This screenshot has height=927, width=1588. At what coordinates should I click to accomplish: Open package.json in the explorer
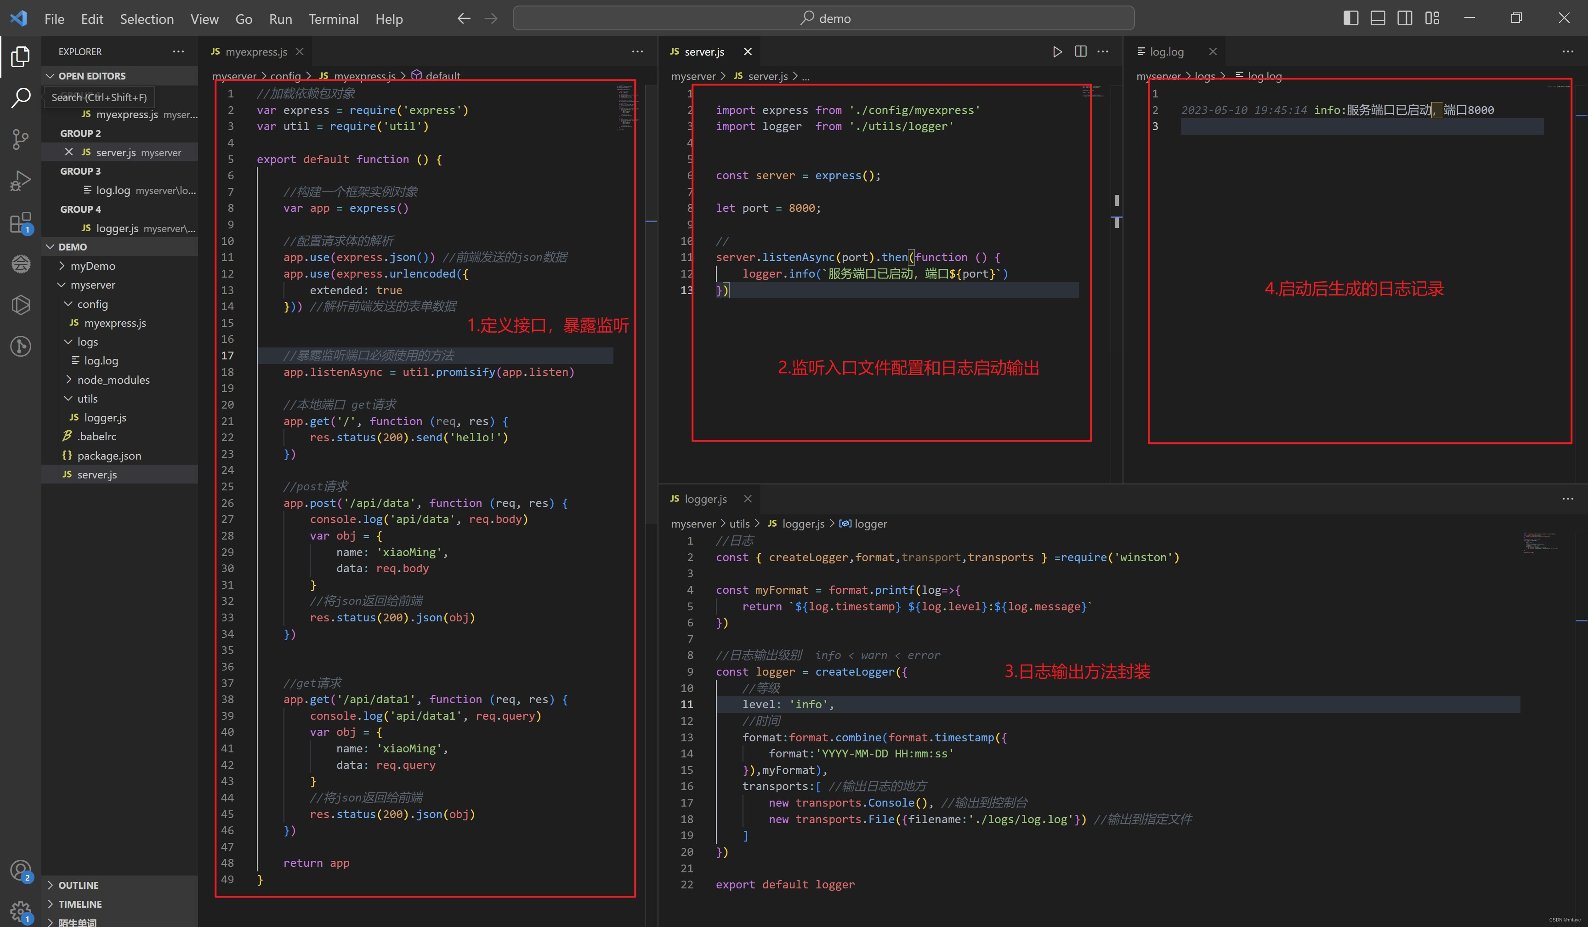(109, 455)
